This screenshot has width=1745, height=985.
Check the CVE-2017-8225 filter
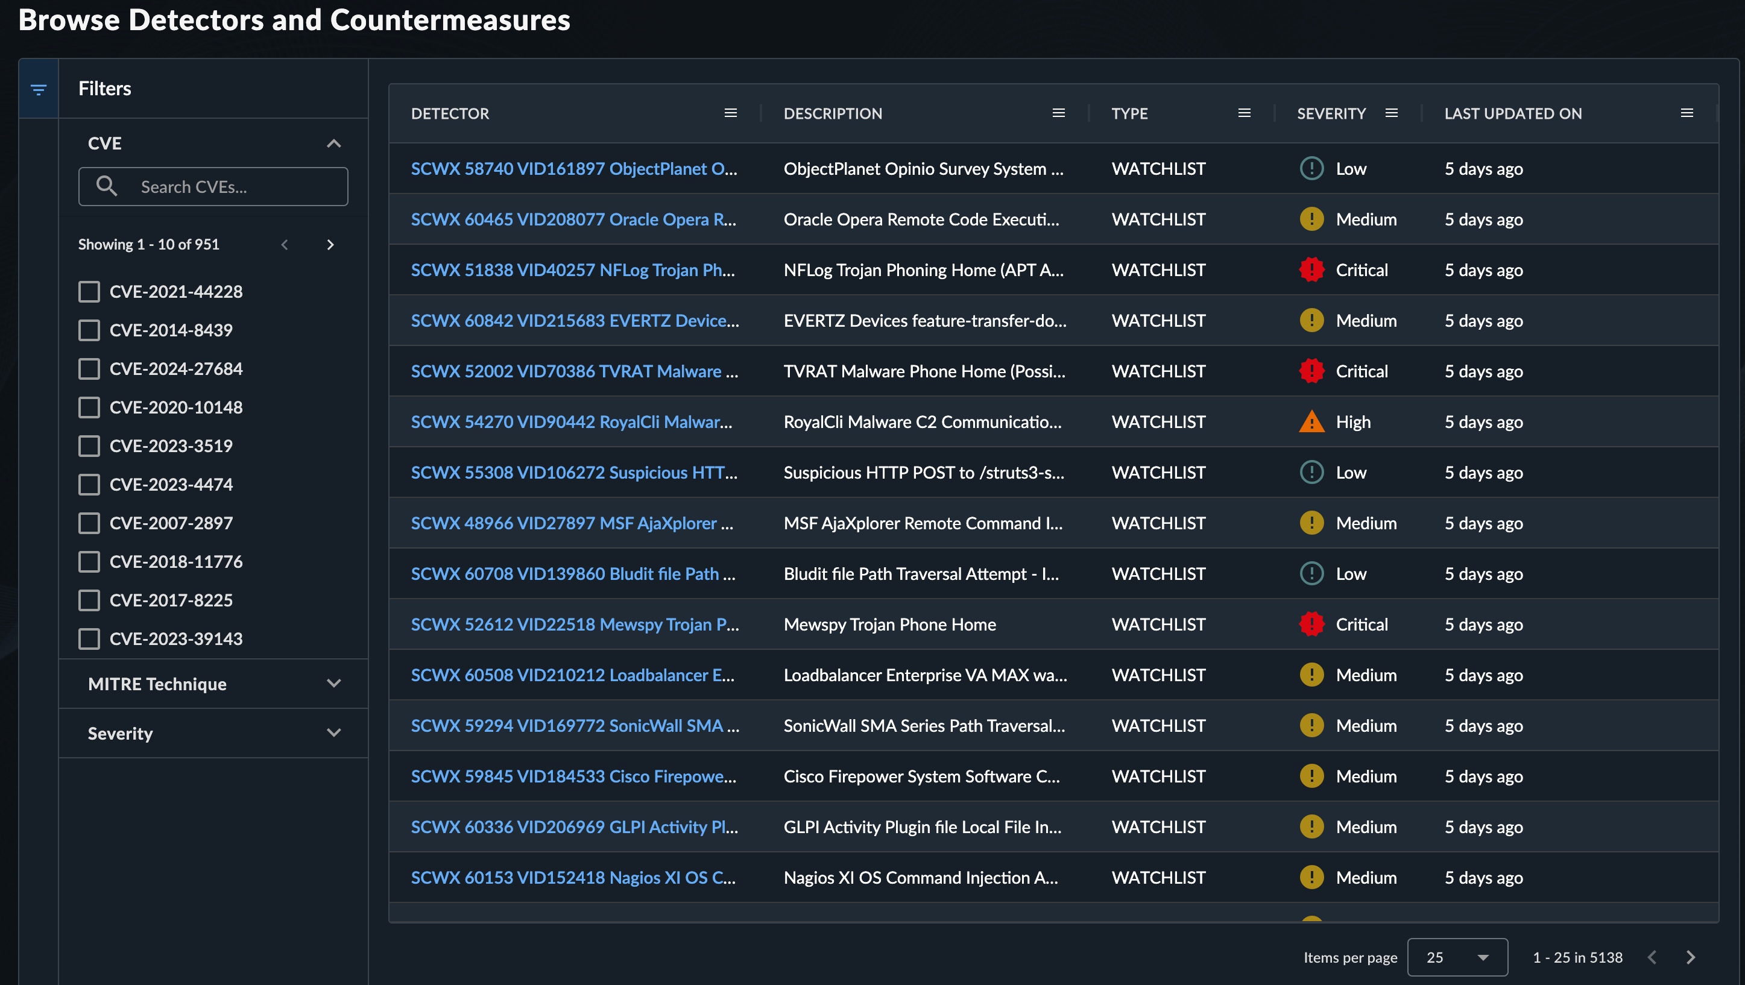pos(89,601)
